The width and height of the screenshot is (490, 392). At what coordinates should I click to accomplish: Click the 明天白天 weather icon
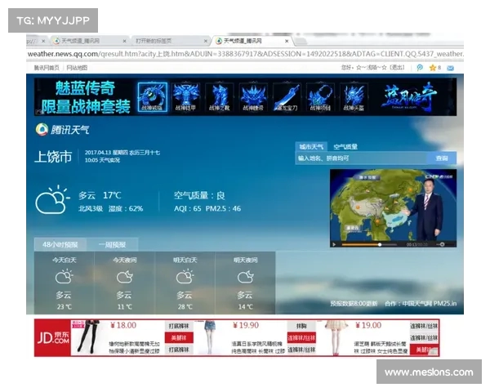pyautogui.click(x=185, y=277)
